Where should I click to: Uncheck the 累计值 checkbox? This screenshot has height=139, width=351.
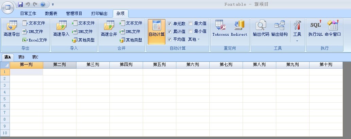[170, 31]
